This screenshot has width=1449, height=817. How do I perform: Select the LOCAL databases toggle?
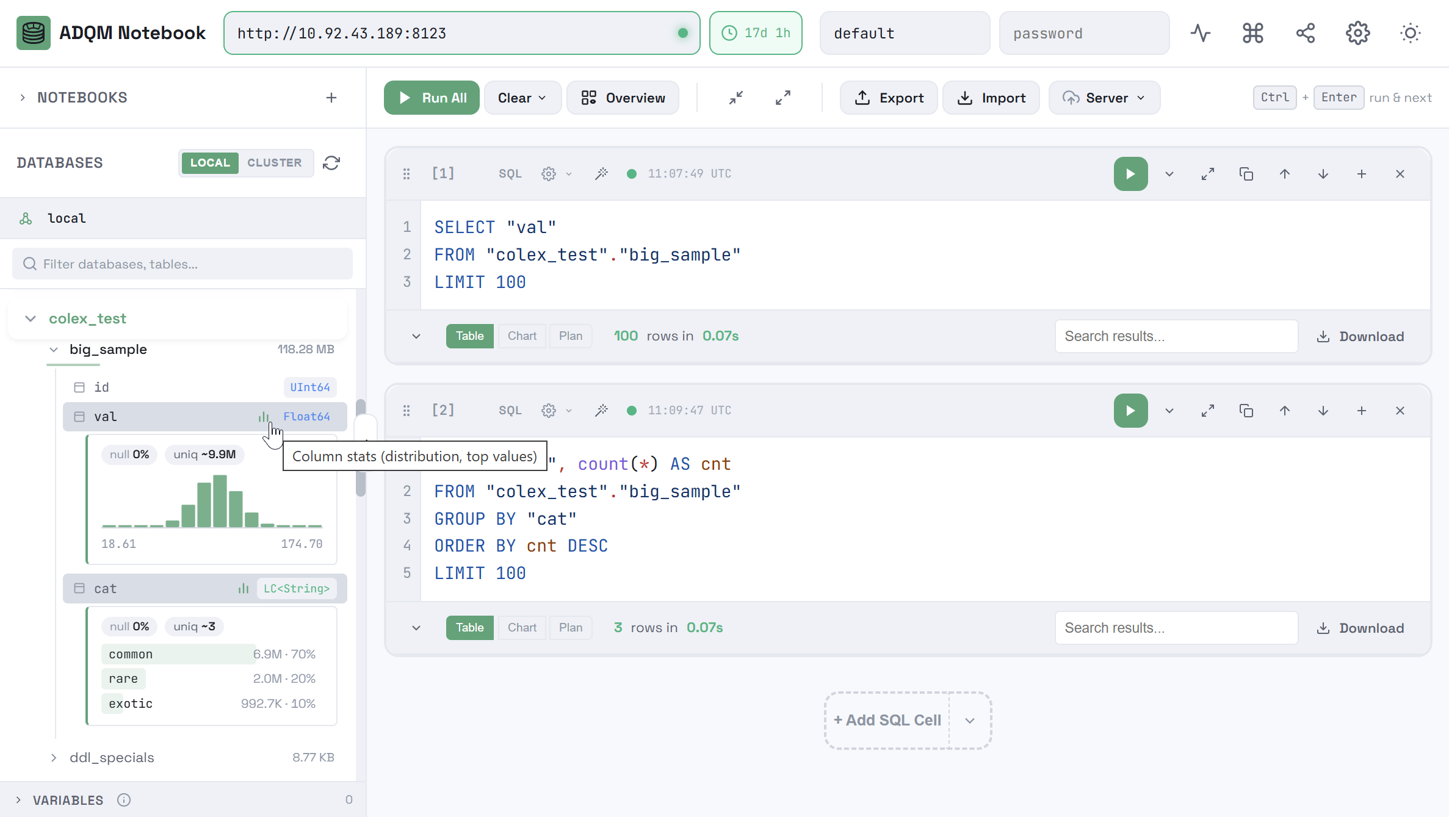pyautogui.click(x=210, y=163)
